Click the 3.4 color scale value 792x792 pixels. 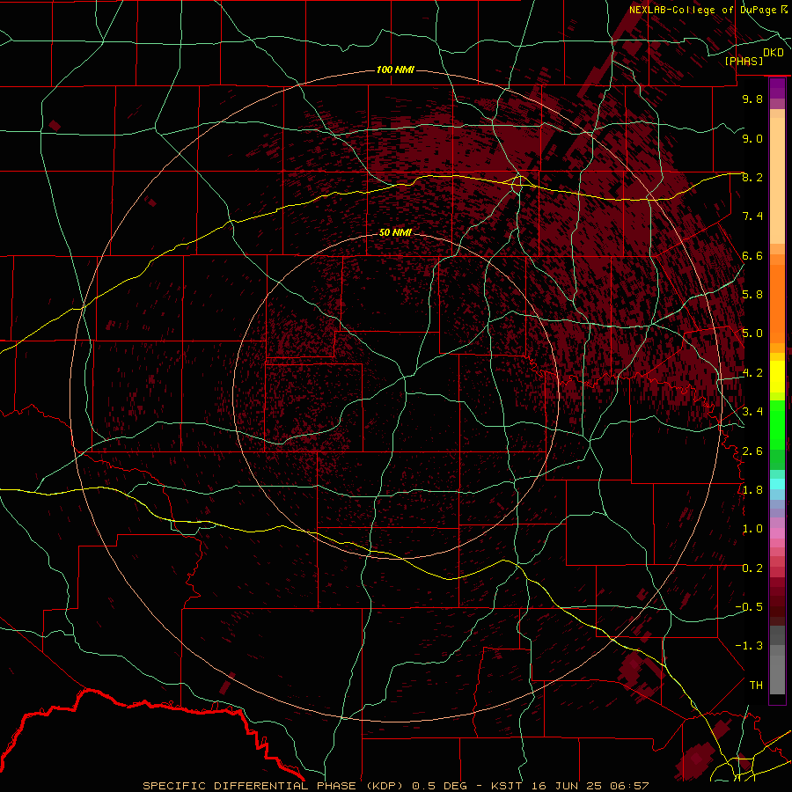[x=752, y=412]
